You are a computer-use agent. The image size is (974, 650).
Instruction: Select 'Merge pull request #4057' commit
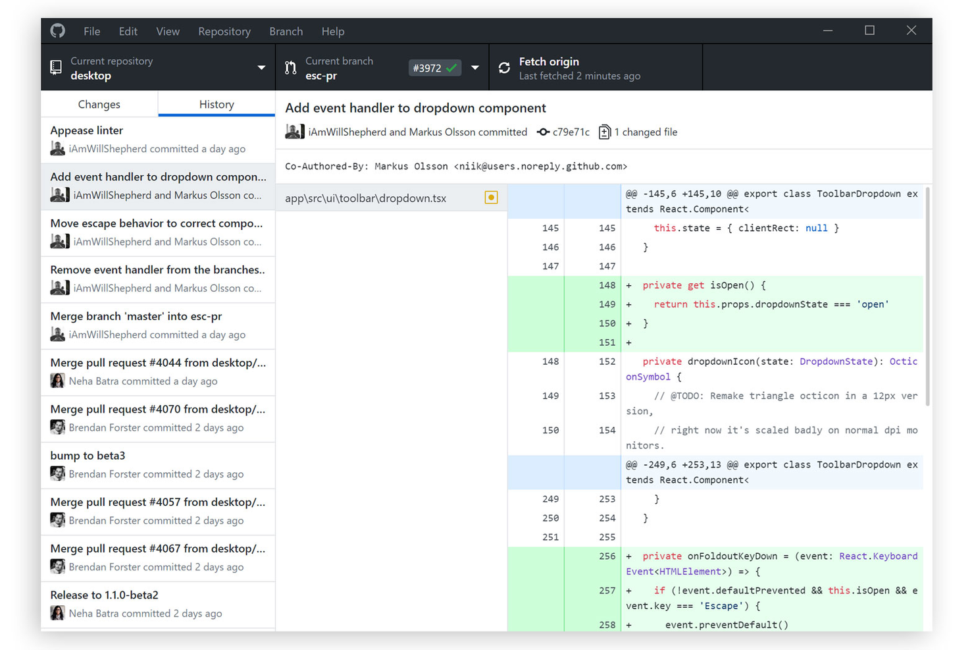tap(158, 512)
